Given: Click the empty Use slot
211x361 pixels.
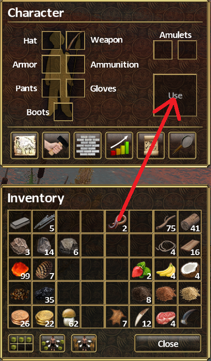Looking at the screenshot, I should click(175, 95).
